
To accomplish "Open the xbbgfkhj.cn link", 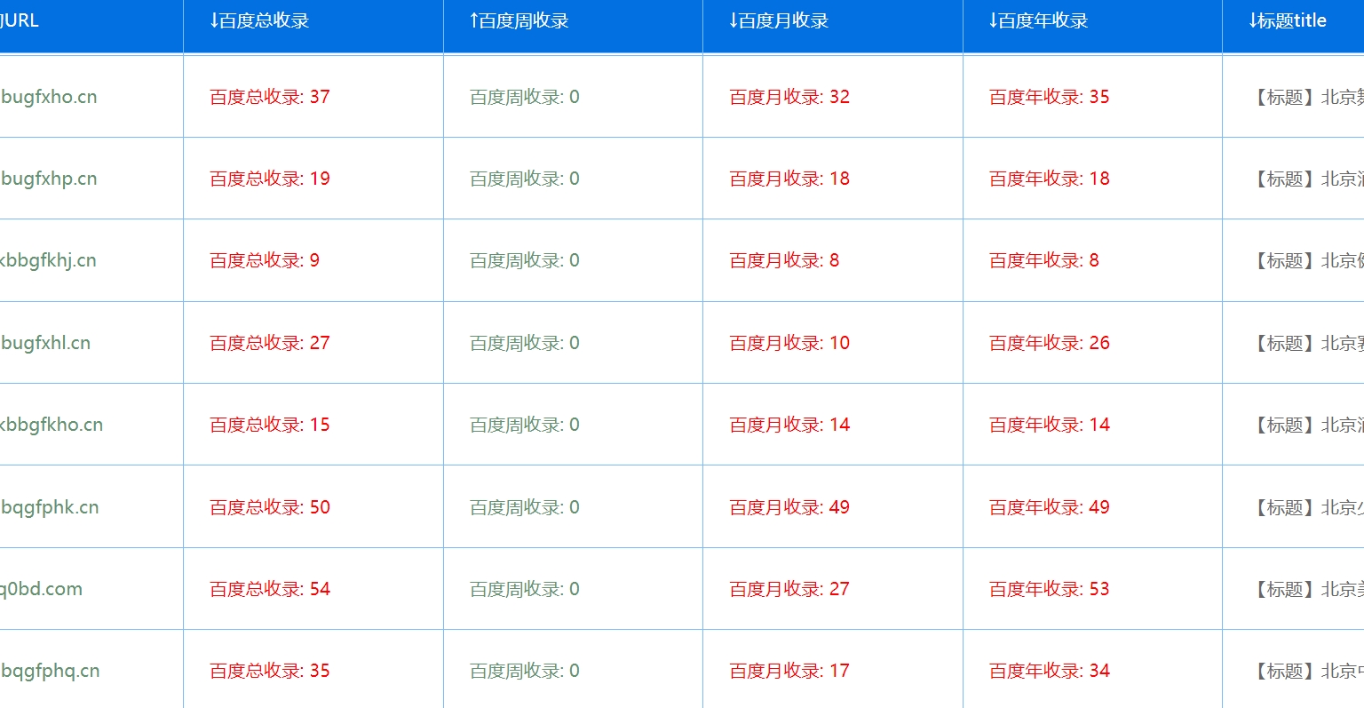I will pos(48,260).
